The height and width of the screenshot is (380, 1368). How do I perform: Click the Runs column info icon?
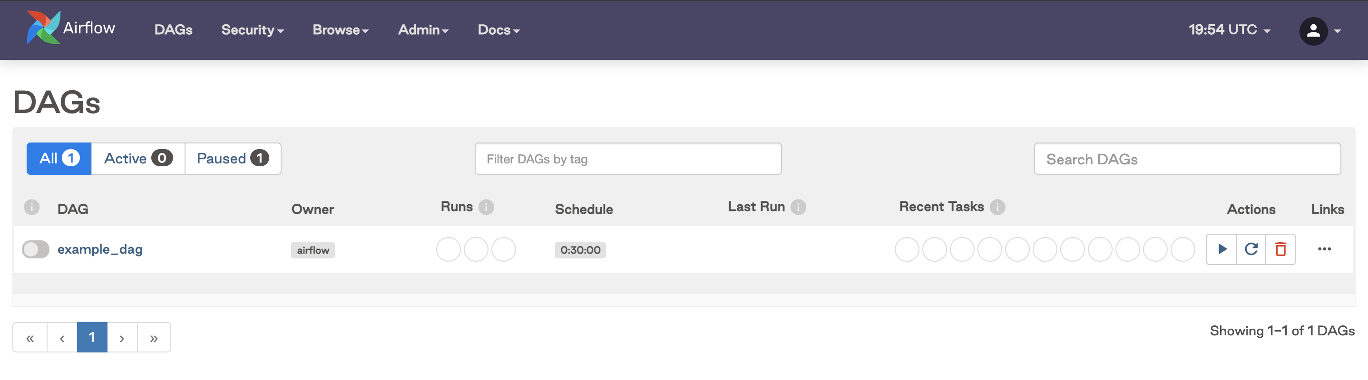point(487,207)
